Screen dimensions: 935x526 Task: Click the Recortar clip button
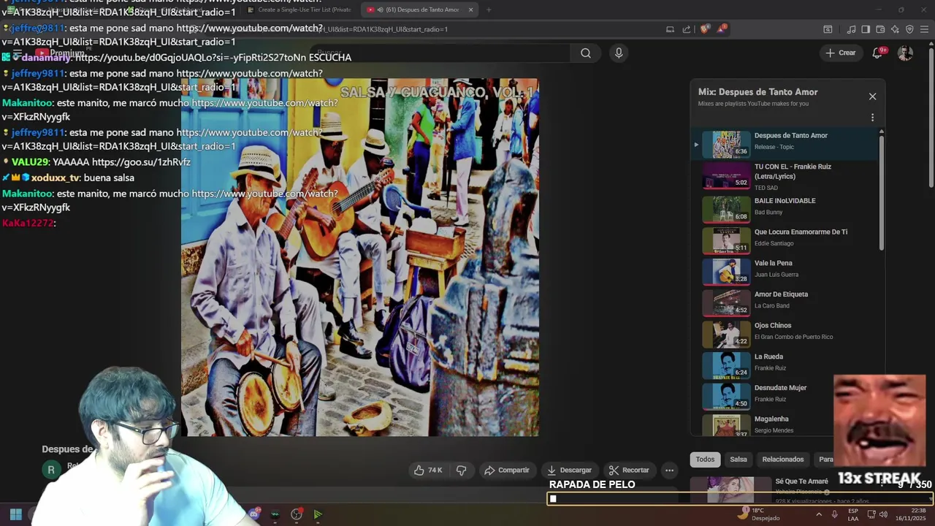pyautogui.click(x=628, y=470)
